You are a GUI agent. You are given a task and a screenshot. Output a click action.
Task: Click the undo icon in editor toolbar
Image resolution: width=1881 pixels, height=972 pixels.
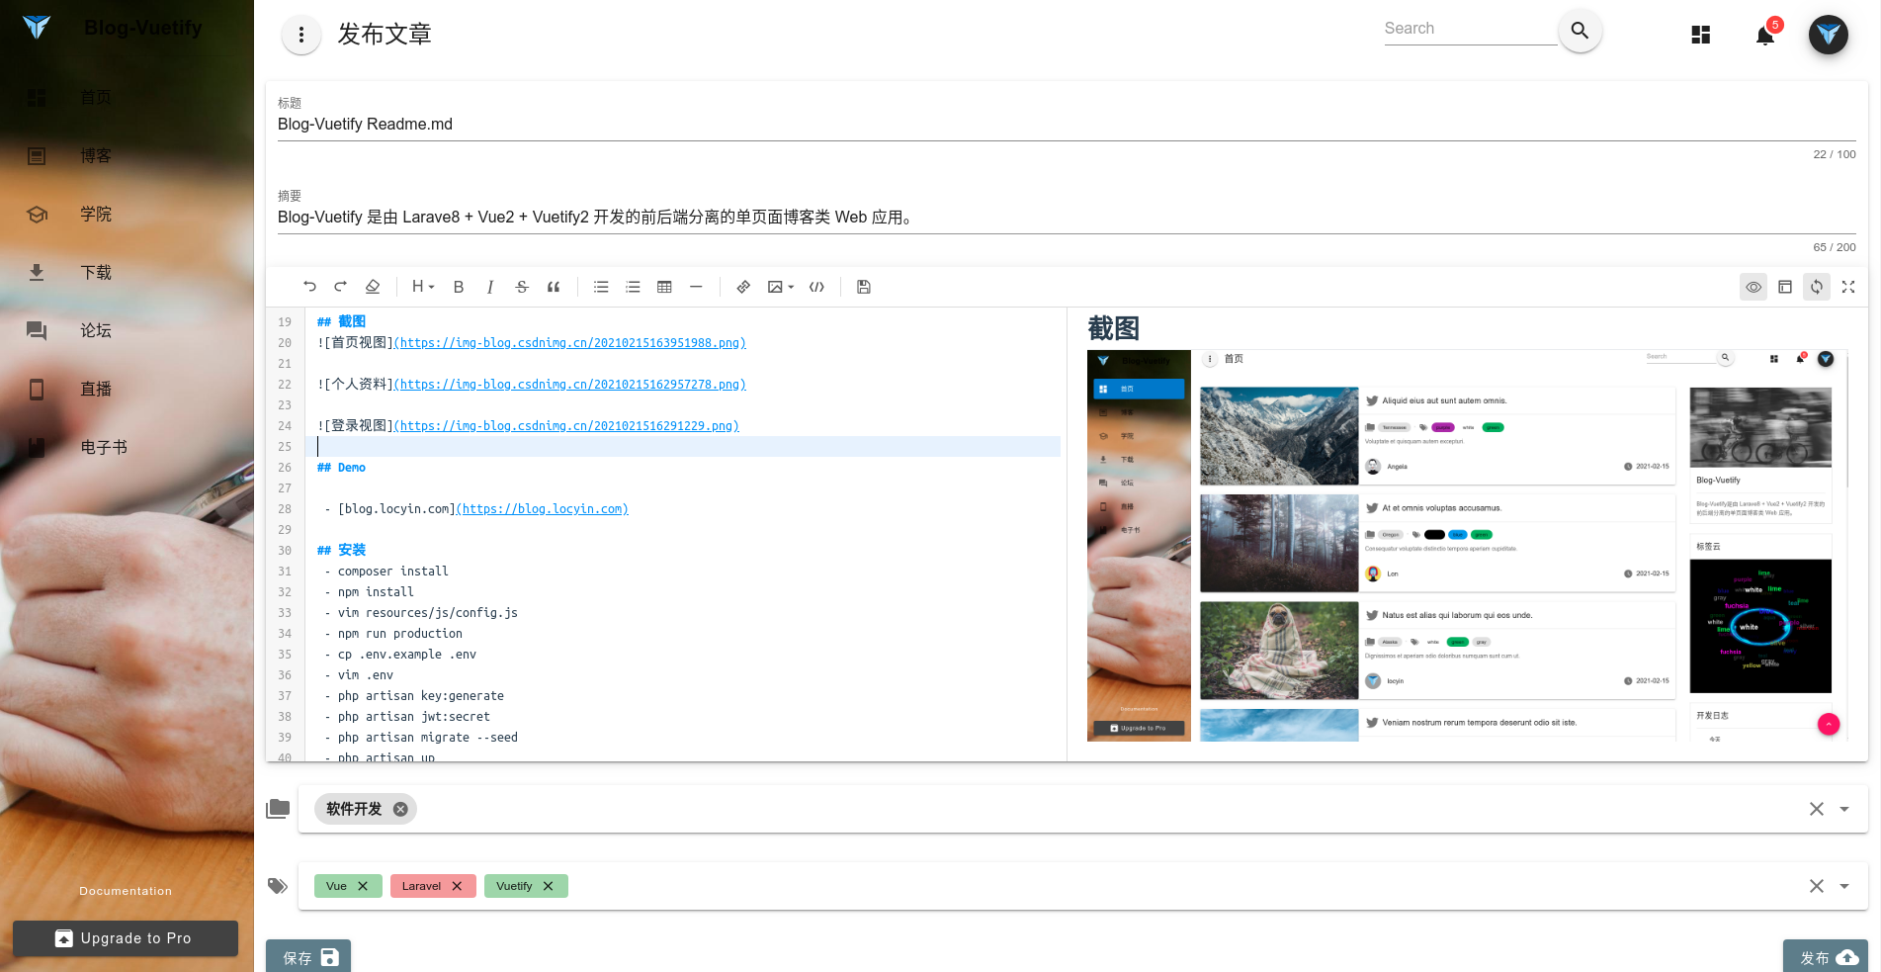pyautogui.click(x=309, y=287)
